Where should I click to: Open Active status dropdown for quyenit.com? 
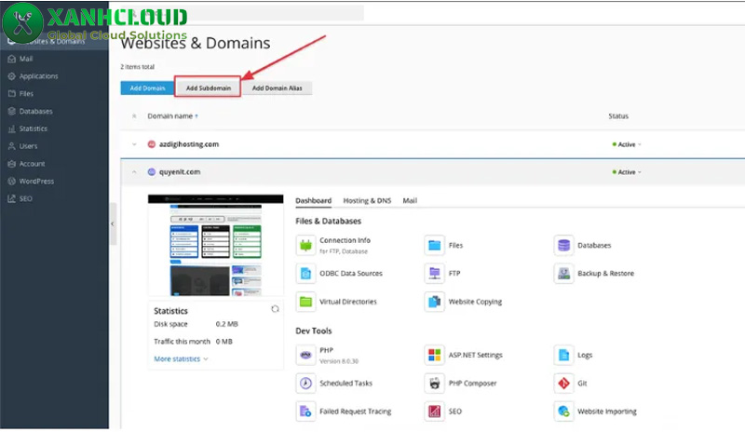pyautogui.click(x=627, y=172)
